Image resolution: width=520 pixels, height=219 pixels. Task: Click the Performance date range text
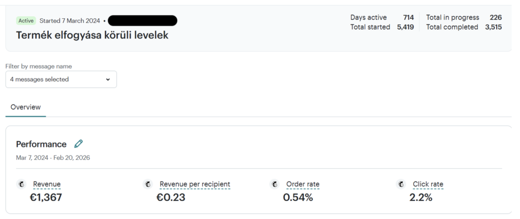53,158
